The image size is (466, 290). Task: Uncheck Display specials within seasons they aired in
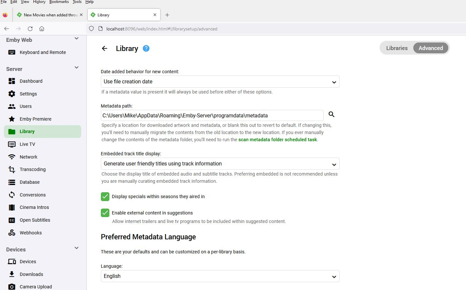[x=105, y=196]
